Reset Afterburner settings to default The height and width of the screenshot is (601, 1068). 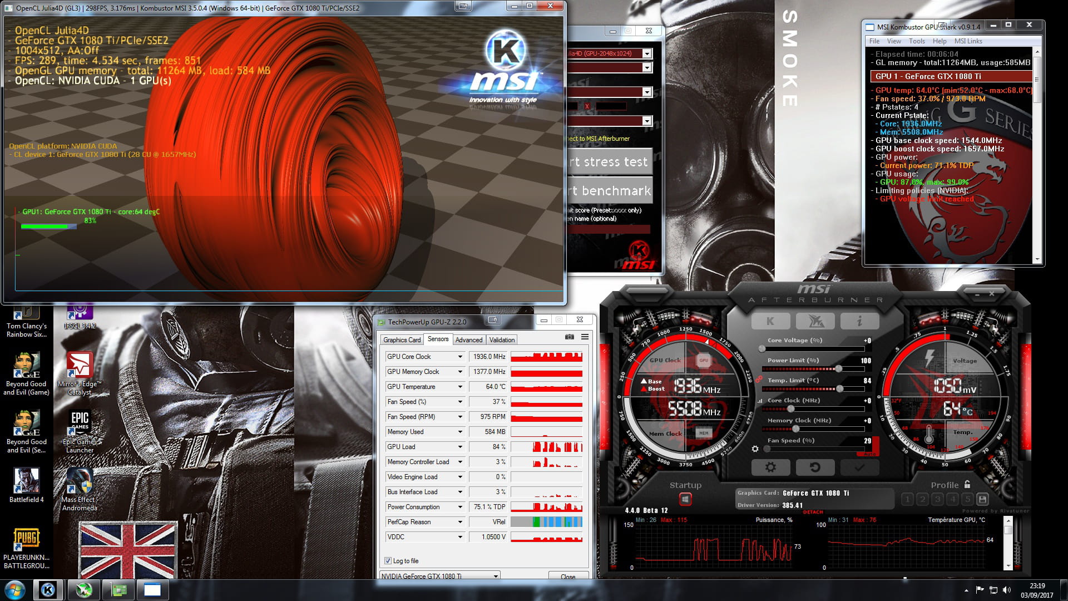pos(815,467)
